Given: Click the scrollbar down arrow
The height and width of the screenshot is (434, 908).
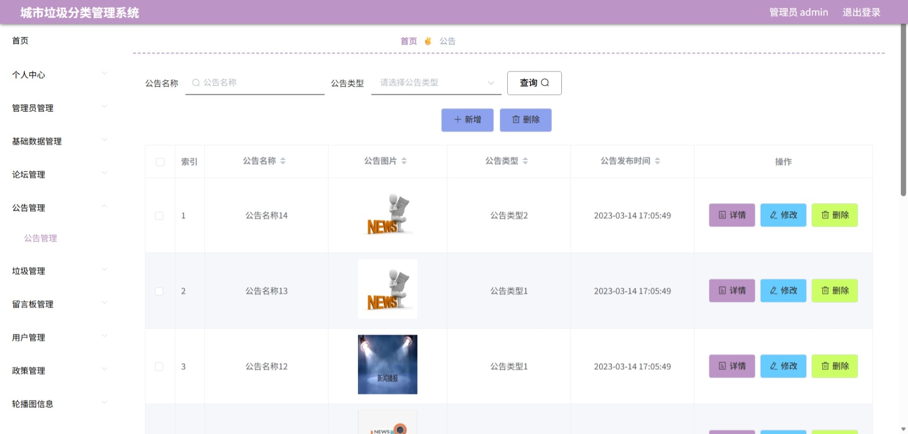Looking at the screenshot, I should click(x=903, y=429).
